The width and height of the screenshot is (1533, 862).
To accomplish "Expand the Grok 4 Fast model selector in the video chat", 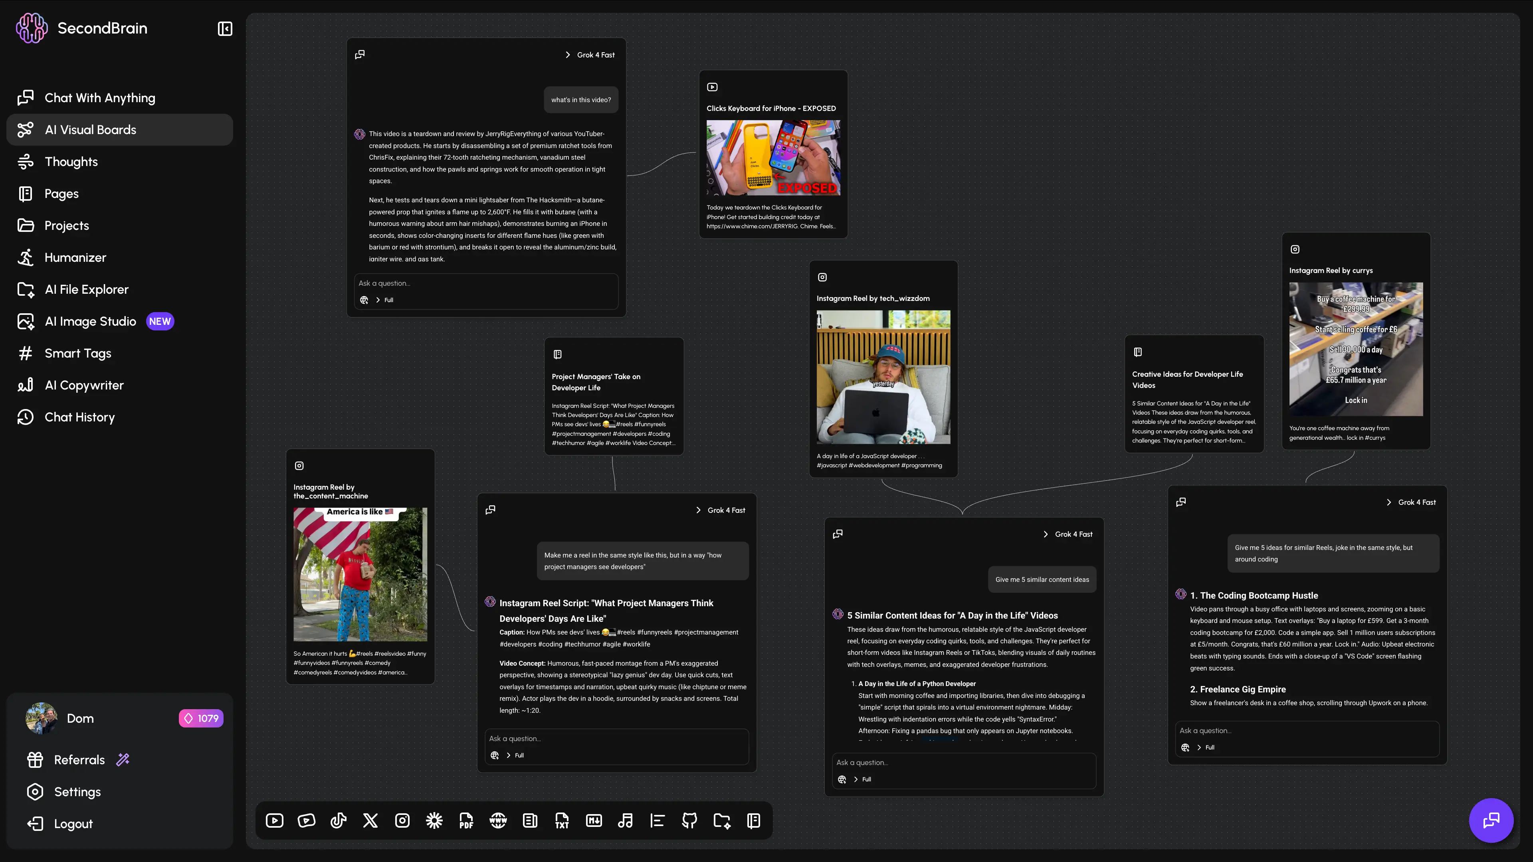I will [x=590, y=55].
